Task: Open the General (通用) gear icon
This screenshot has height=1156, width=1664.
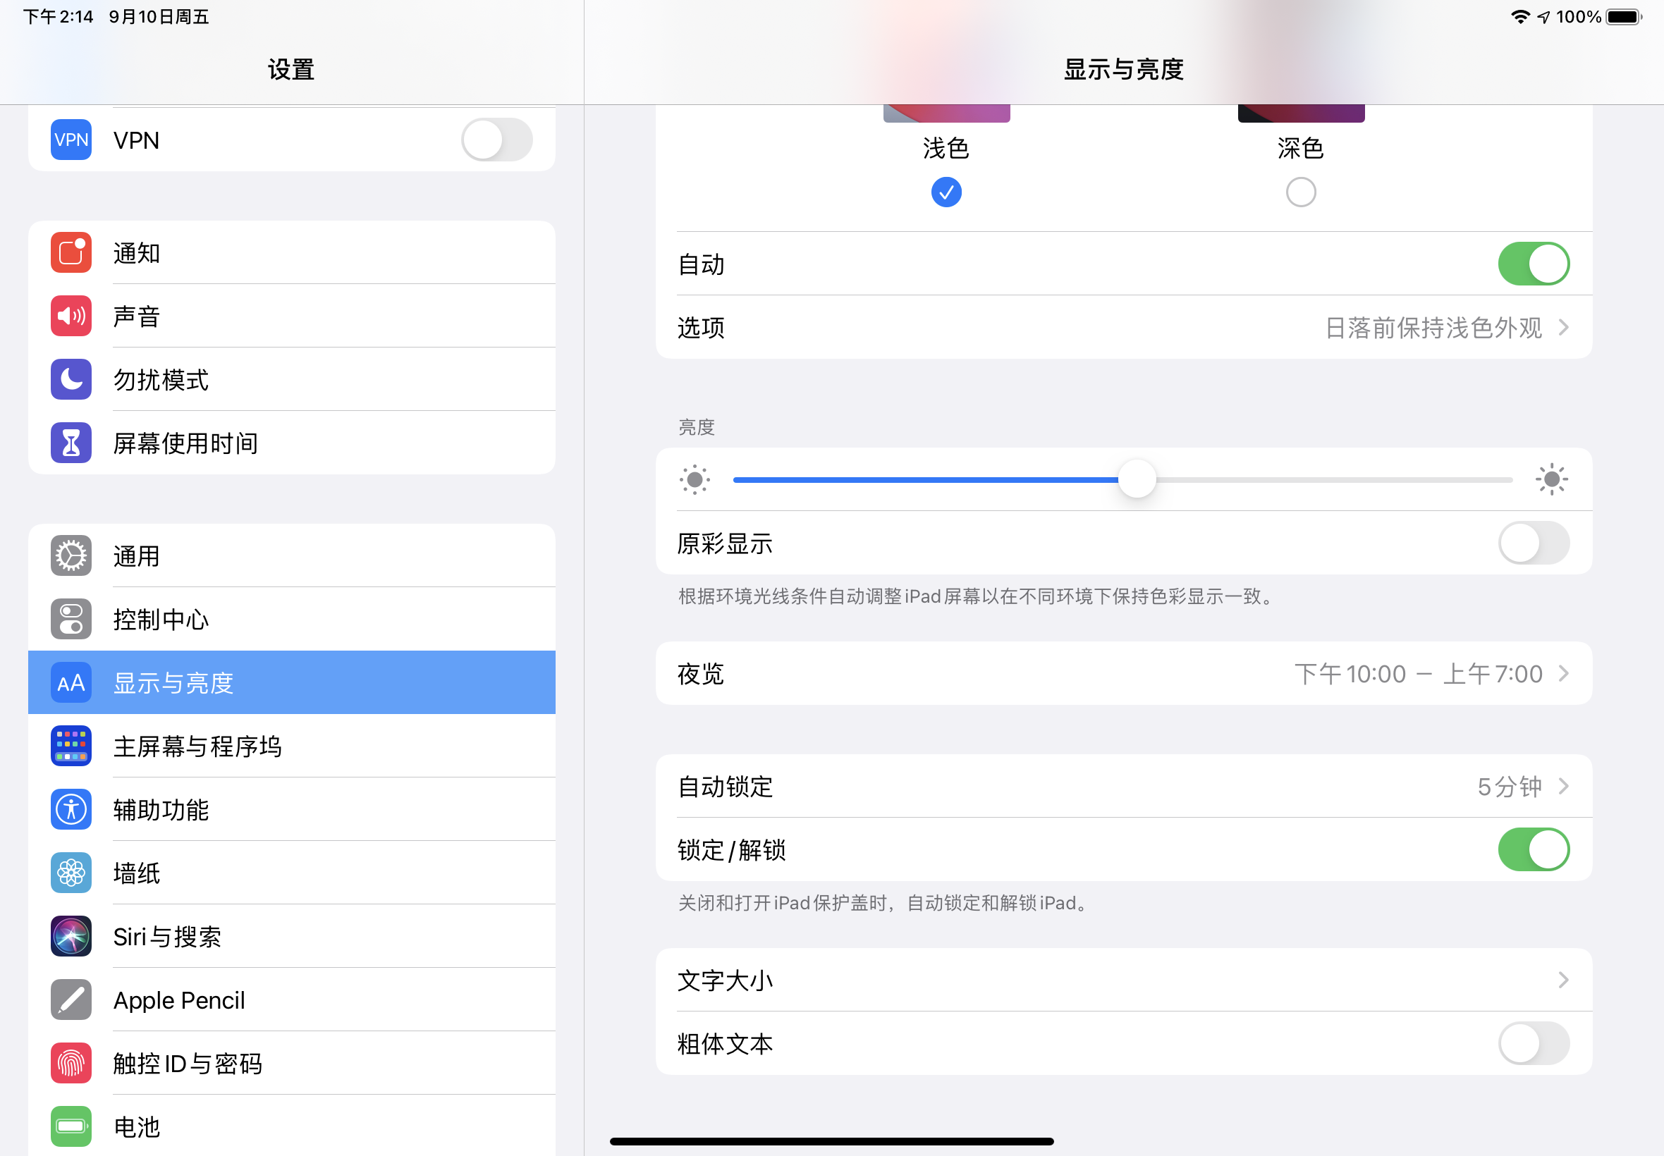Action: tap(71, 555)
